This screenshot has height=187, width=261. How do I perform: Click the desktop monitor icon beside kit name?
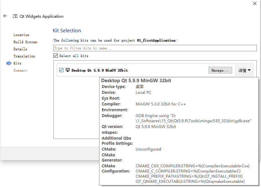[68, 70]
